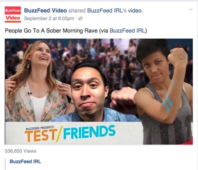198x170 pixels.
Task: Open BuzzFeed IRL's link in header
Action: (x=107, y=11)
